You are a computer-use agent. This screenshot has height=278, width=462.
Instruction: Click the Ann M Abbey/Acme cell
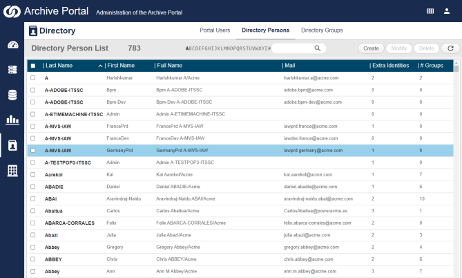176,272
